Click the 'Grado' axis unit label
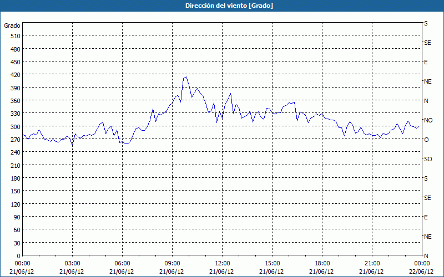Screen dimensions: 444x277 [x=12, y=25]
